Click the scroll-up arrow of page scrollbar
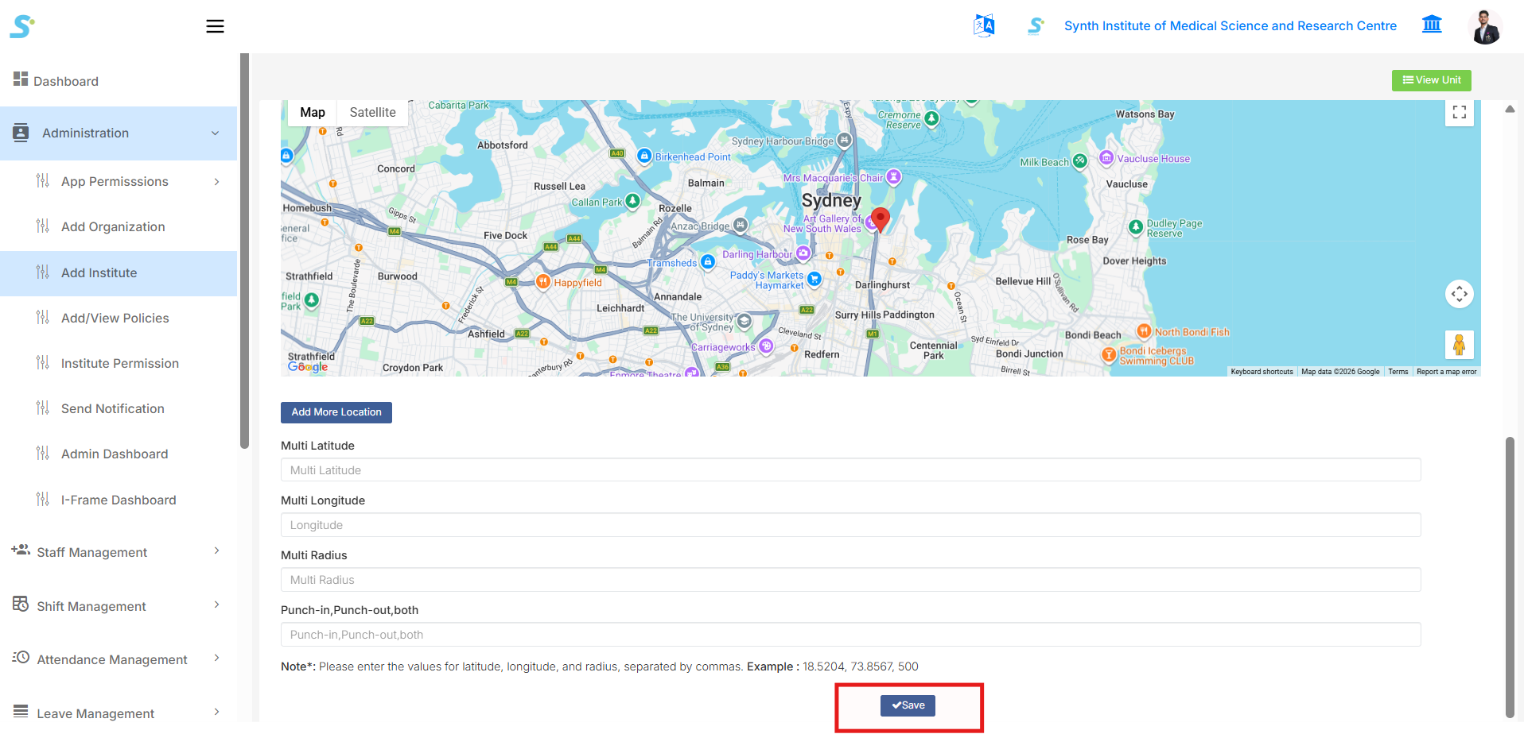1524x734 pixels. (x=1510, y=110)
